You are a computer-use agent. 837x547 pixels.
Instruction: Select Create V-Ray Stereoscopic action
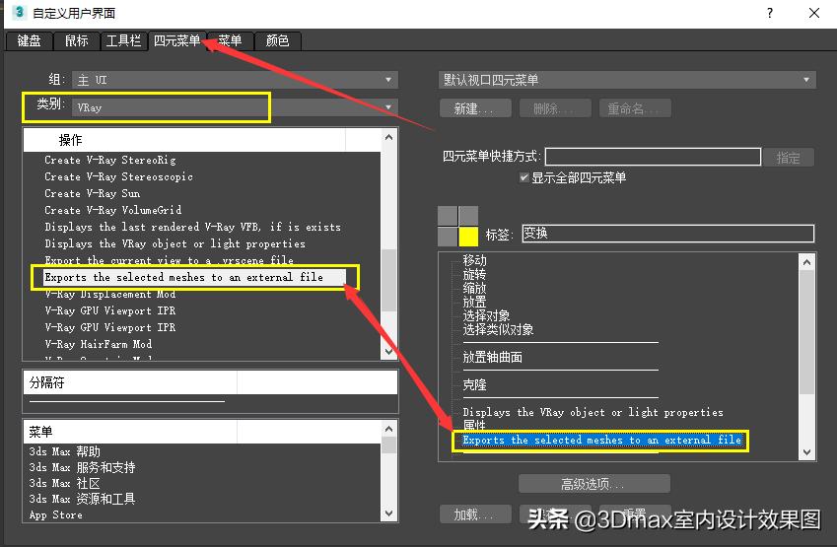(118, 176)
